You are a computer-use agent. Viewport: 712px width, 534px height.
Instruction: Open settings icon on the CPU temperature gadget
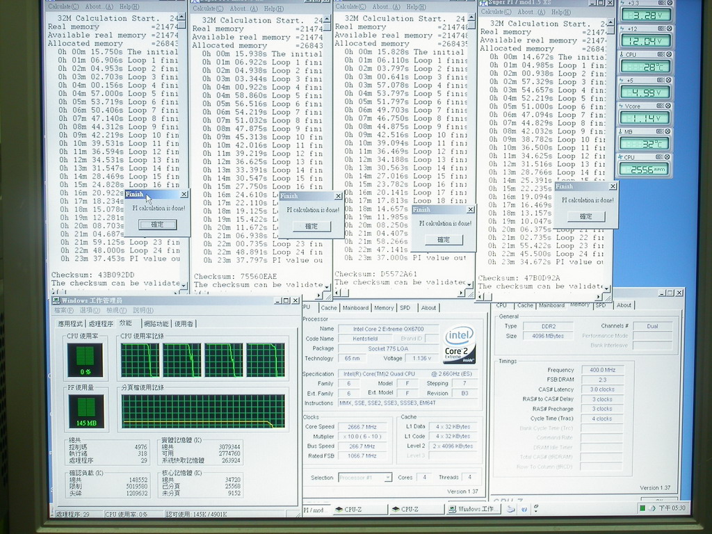tap(662, 54)
